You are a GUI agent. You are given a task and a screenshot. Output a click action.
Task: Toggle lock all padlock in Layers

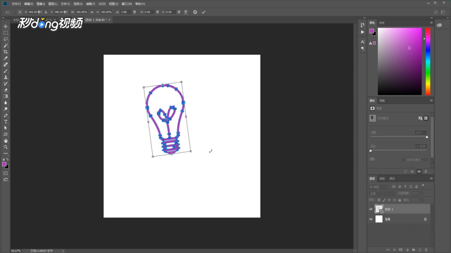(399, 200)
